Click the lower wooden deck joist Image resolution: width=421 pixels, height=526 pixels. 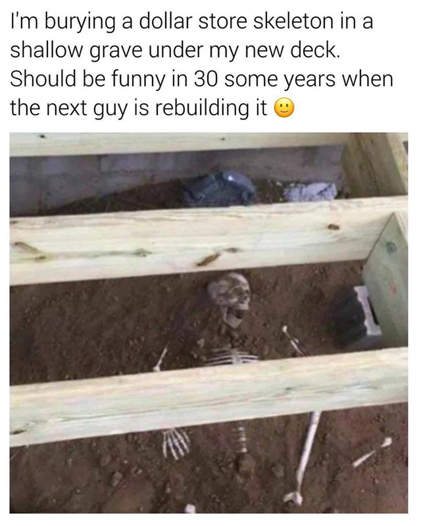coord(209,397)
